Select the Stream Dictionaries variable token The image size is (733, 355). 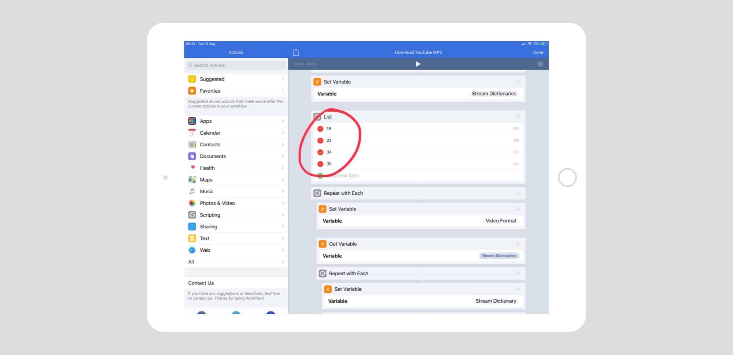click(x=499, y=256)
